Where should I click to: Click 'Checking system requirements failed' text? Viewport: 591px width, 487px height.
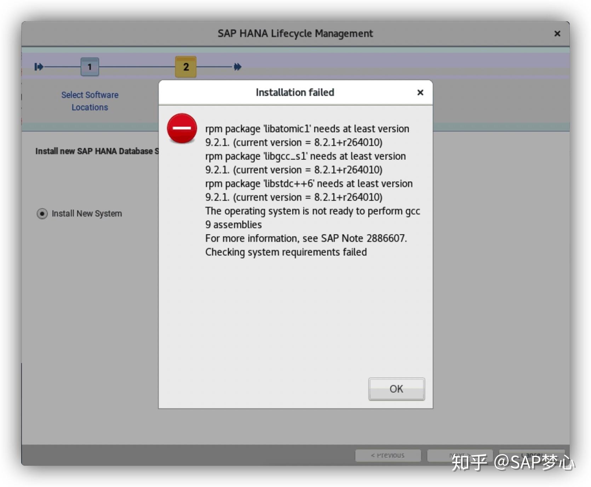coord(286,252)
